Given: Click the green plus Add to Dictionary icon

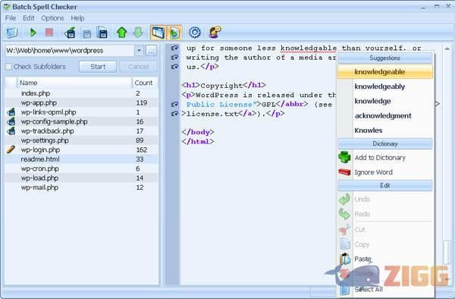Looking at the screenshot, I should tap(345, 157).
